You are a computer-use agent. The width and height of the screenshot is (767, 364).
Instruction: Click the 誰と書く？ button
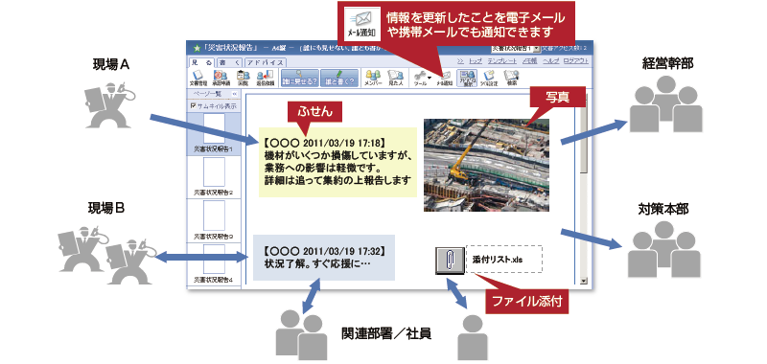(x=339, y=78)
